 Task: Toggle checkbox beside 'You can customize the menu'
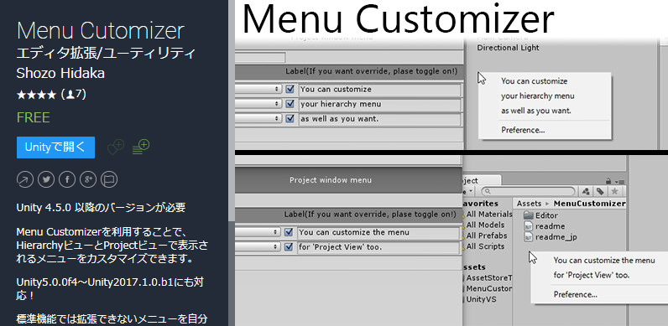click(x=289, y=232)
